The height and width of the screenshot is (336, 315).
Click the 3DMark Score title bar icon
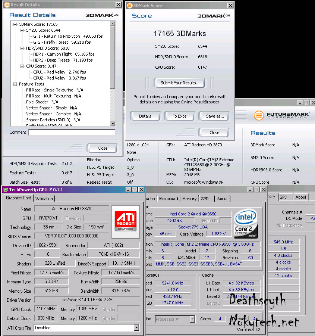(x=130, y=6)
